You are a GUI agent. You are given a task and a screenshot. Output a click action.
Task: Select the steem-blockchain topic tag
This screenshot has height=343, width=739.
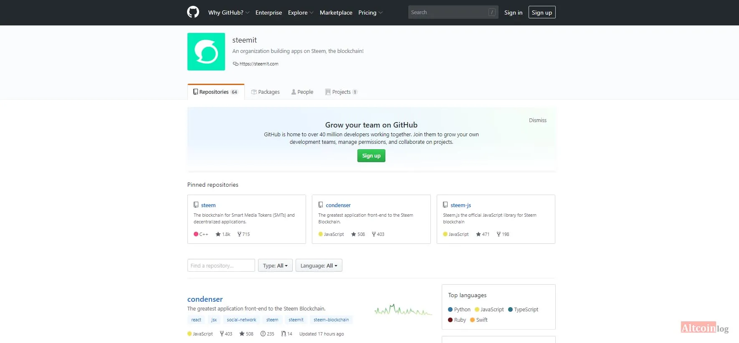331,320
